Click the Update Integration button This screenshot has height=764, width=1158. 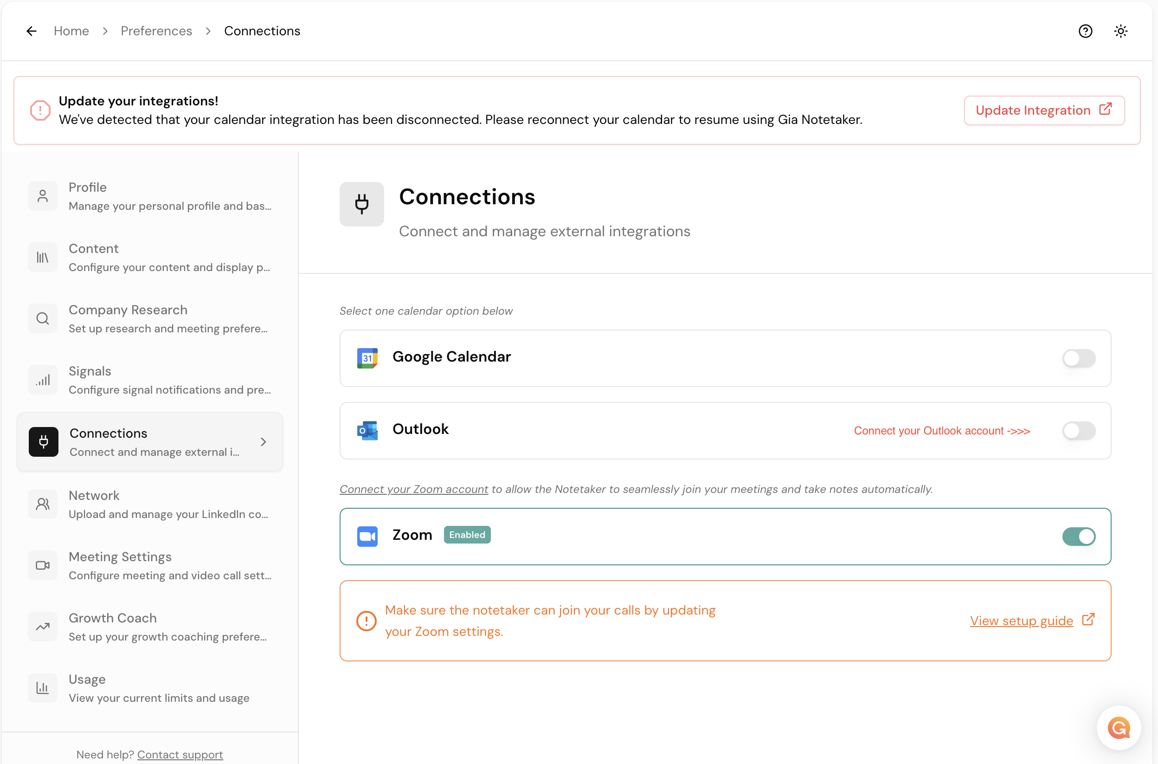click(1043, 110)
